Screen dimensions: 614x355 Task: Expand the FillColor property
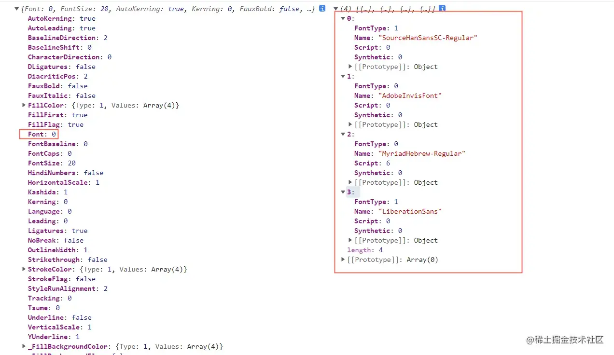[24, 105]
